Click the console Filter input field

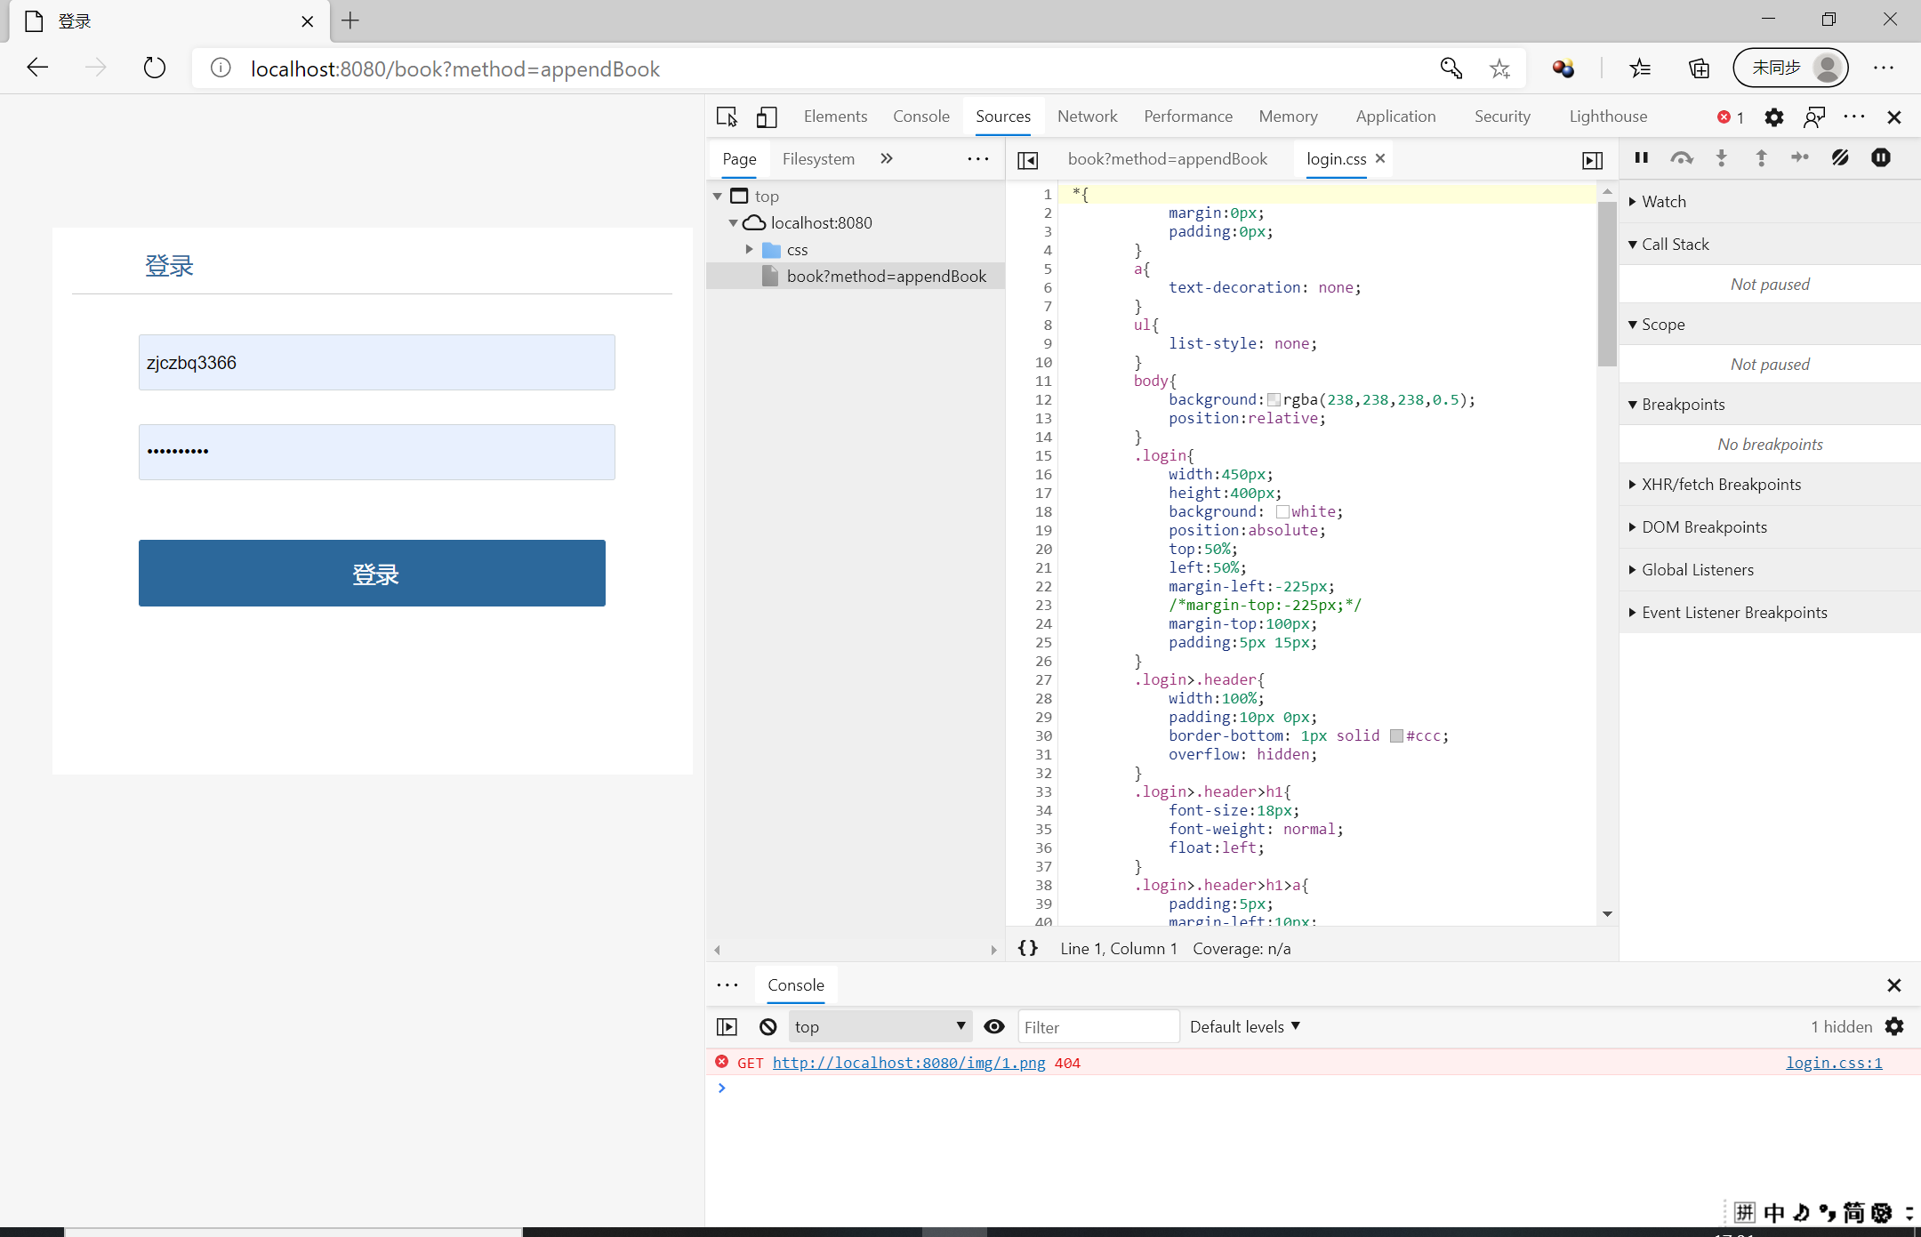1097,1027
